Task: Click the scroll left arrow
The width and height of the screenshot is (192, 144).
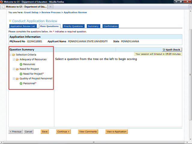Action: point(1,142)
